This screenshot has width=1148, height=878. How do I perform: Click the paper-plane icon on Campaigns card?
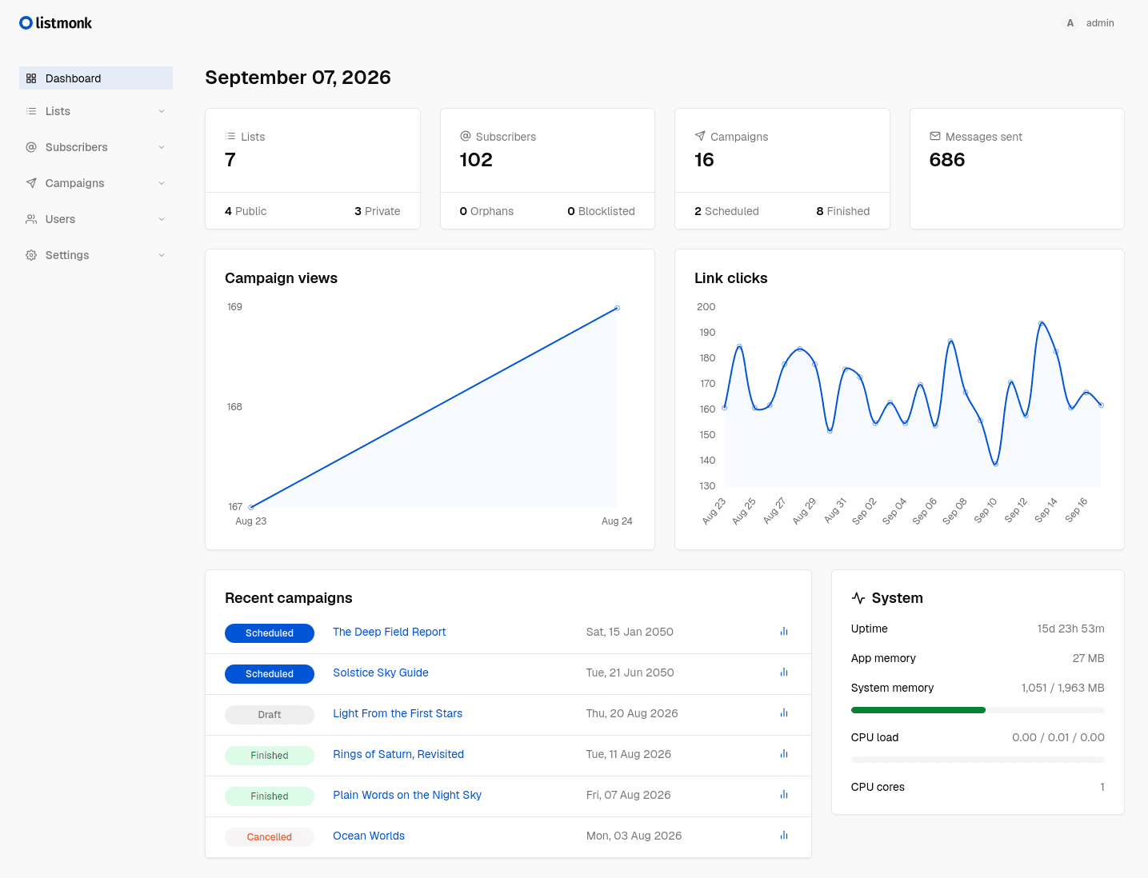click(700, 137)
